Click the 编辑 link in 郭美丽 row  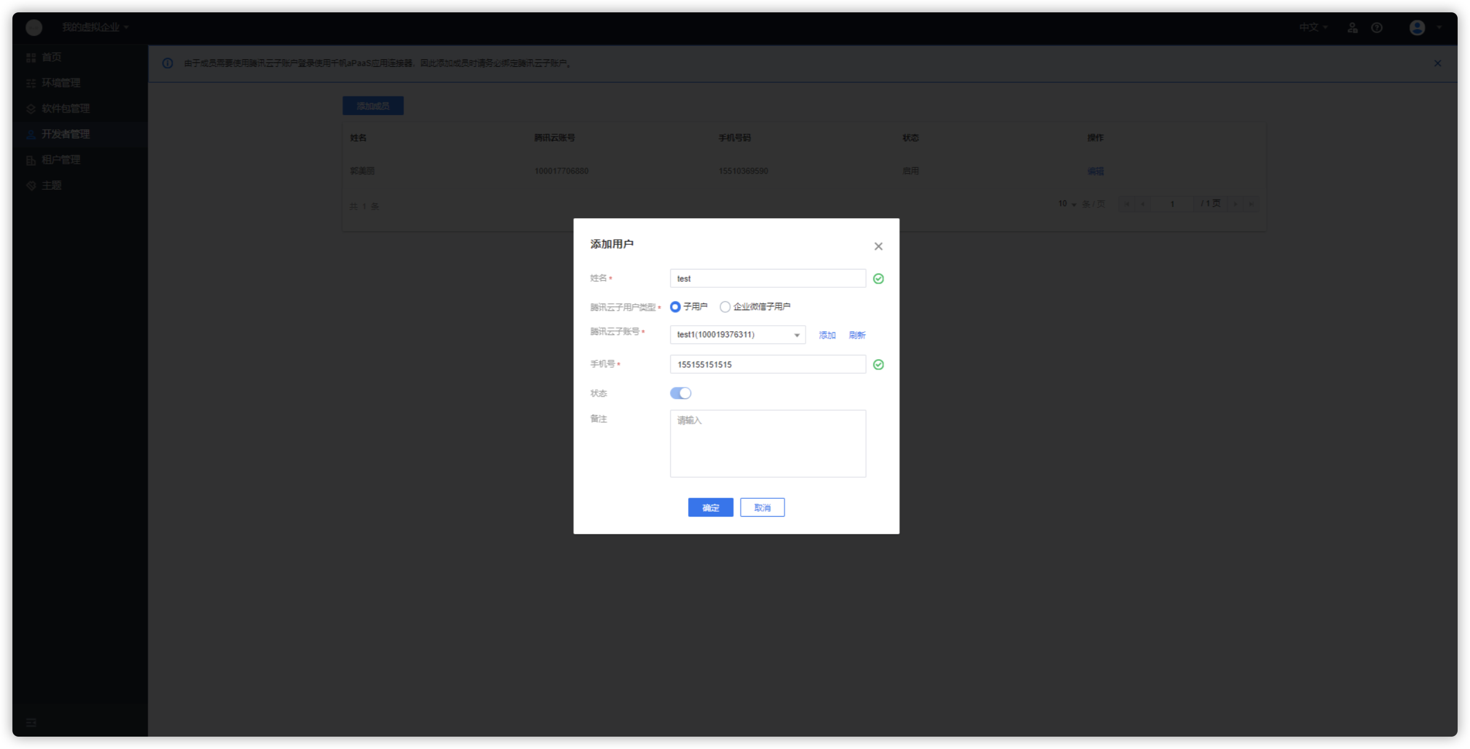[1095, 171]
